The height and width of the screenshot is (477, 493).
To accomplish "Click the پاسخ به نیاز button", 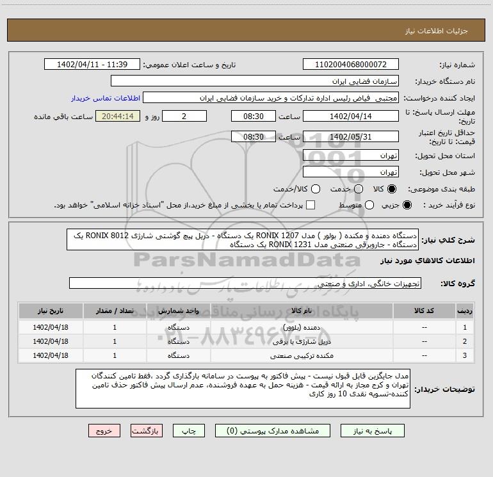I will [373, 431].
